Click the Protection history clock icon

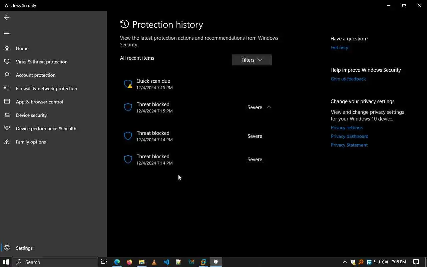[x=124, y=24]
